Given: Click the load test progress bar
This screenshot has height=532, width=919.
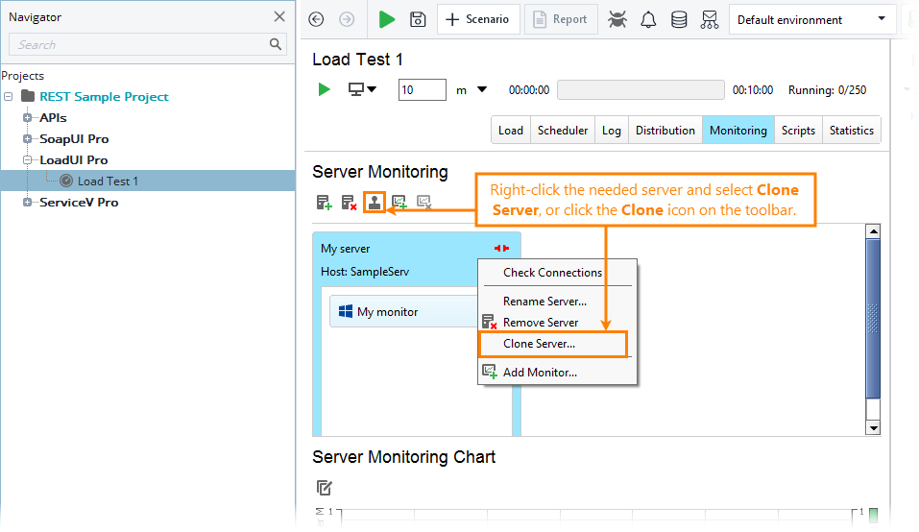Looking at the screenshot, I should click(x=641, y=89).
